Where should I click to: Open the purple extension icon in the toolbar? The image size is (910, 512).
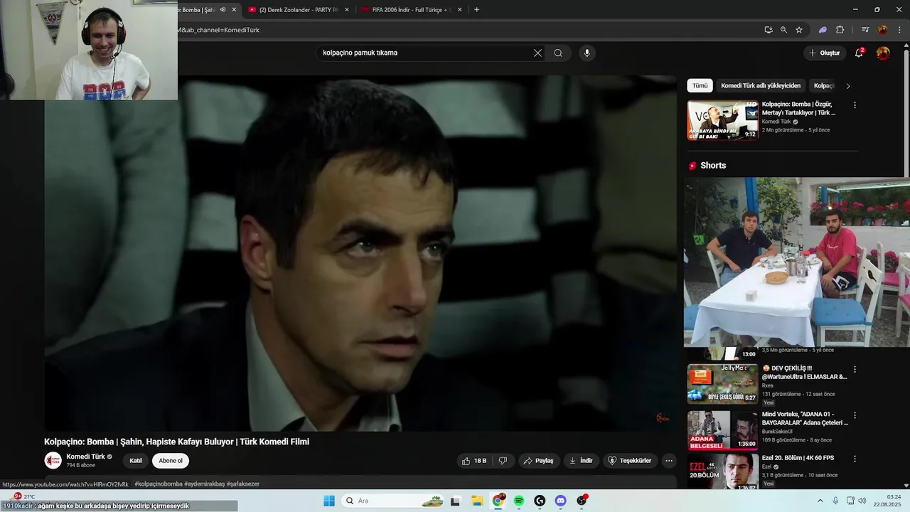point(823,30)
